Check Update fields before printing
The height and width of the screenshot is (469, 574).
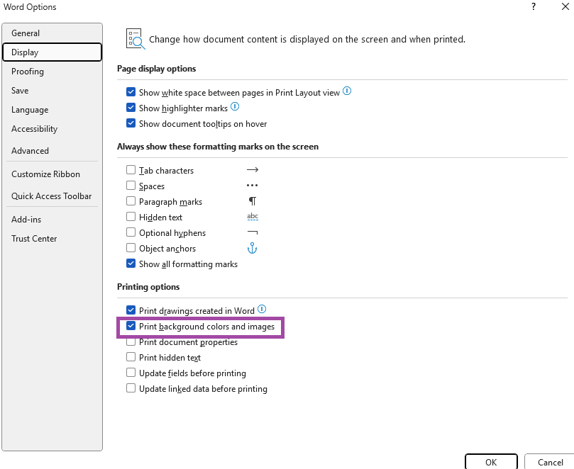tap(131, 373)
